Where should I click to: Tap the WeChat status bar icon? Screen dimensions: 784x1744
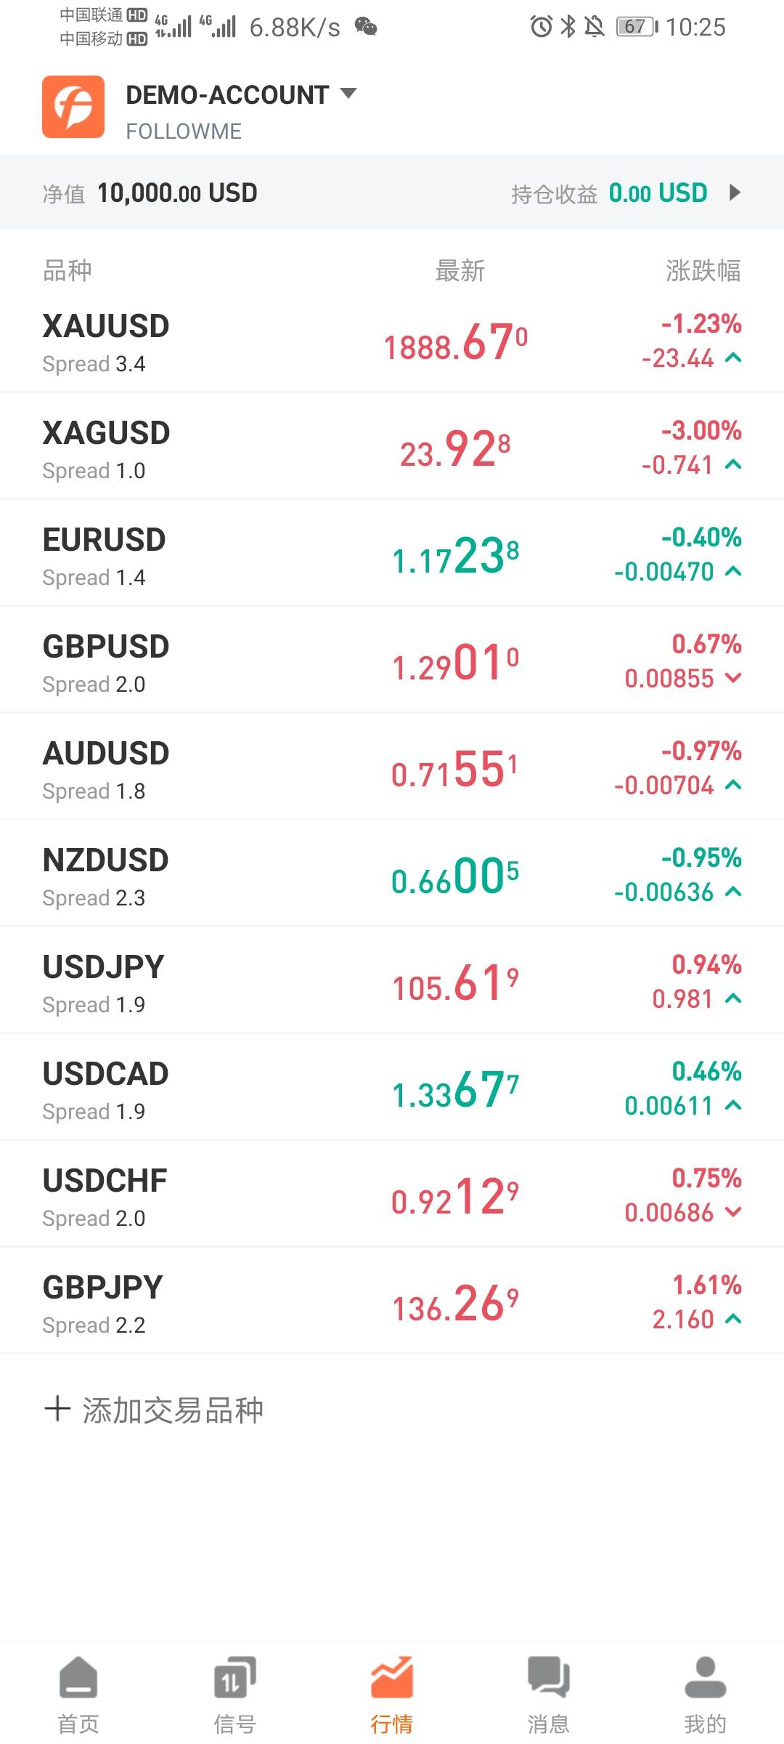pos(366,27)
